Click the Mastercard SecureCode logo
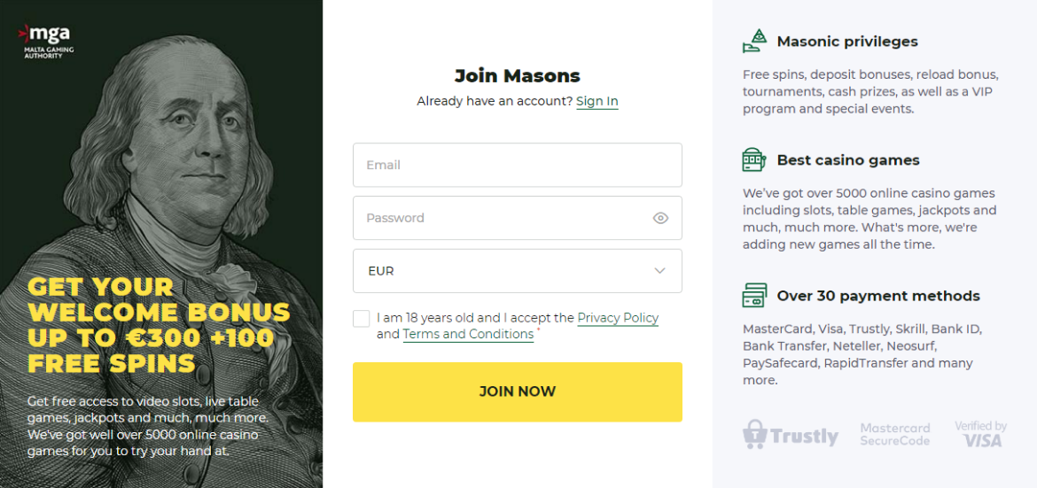This screenshot has height=488, width=1037. point(895,434)
